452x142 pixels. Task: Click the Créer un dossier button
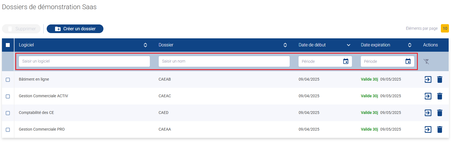coord(75,29)
